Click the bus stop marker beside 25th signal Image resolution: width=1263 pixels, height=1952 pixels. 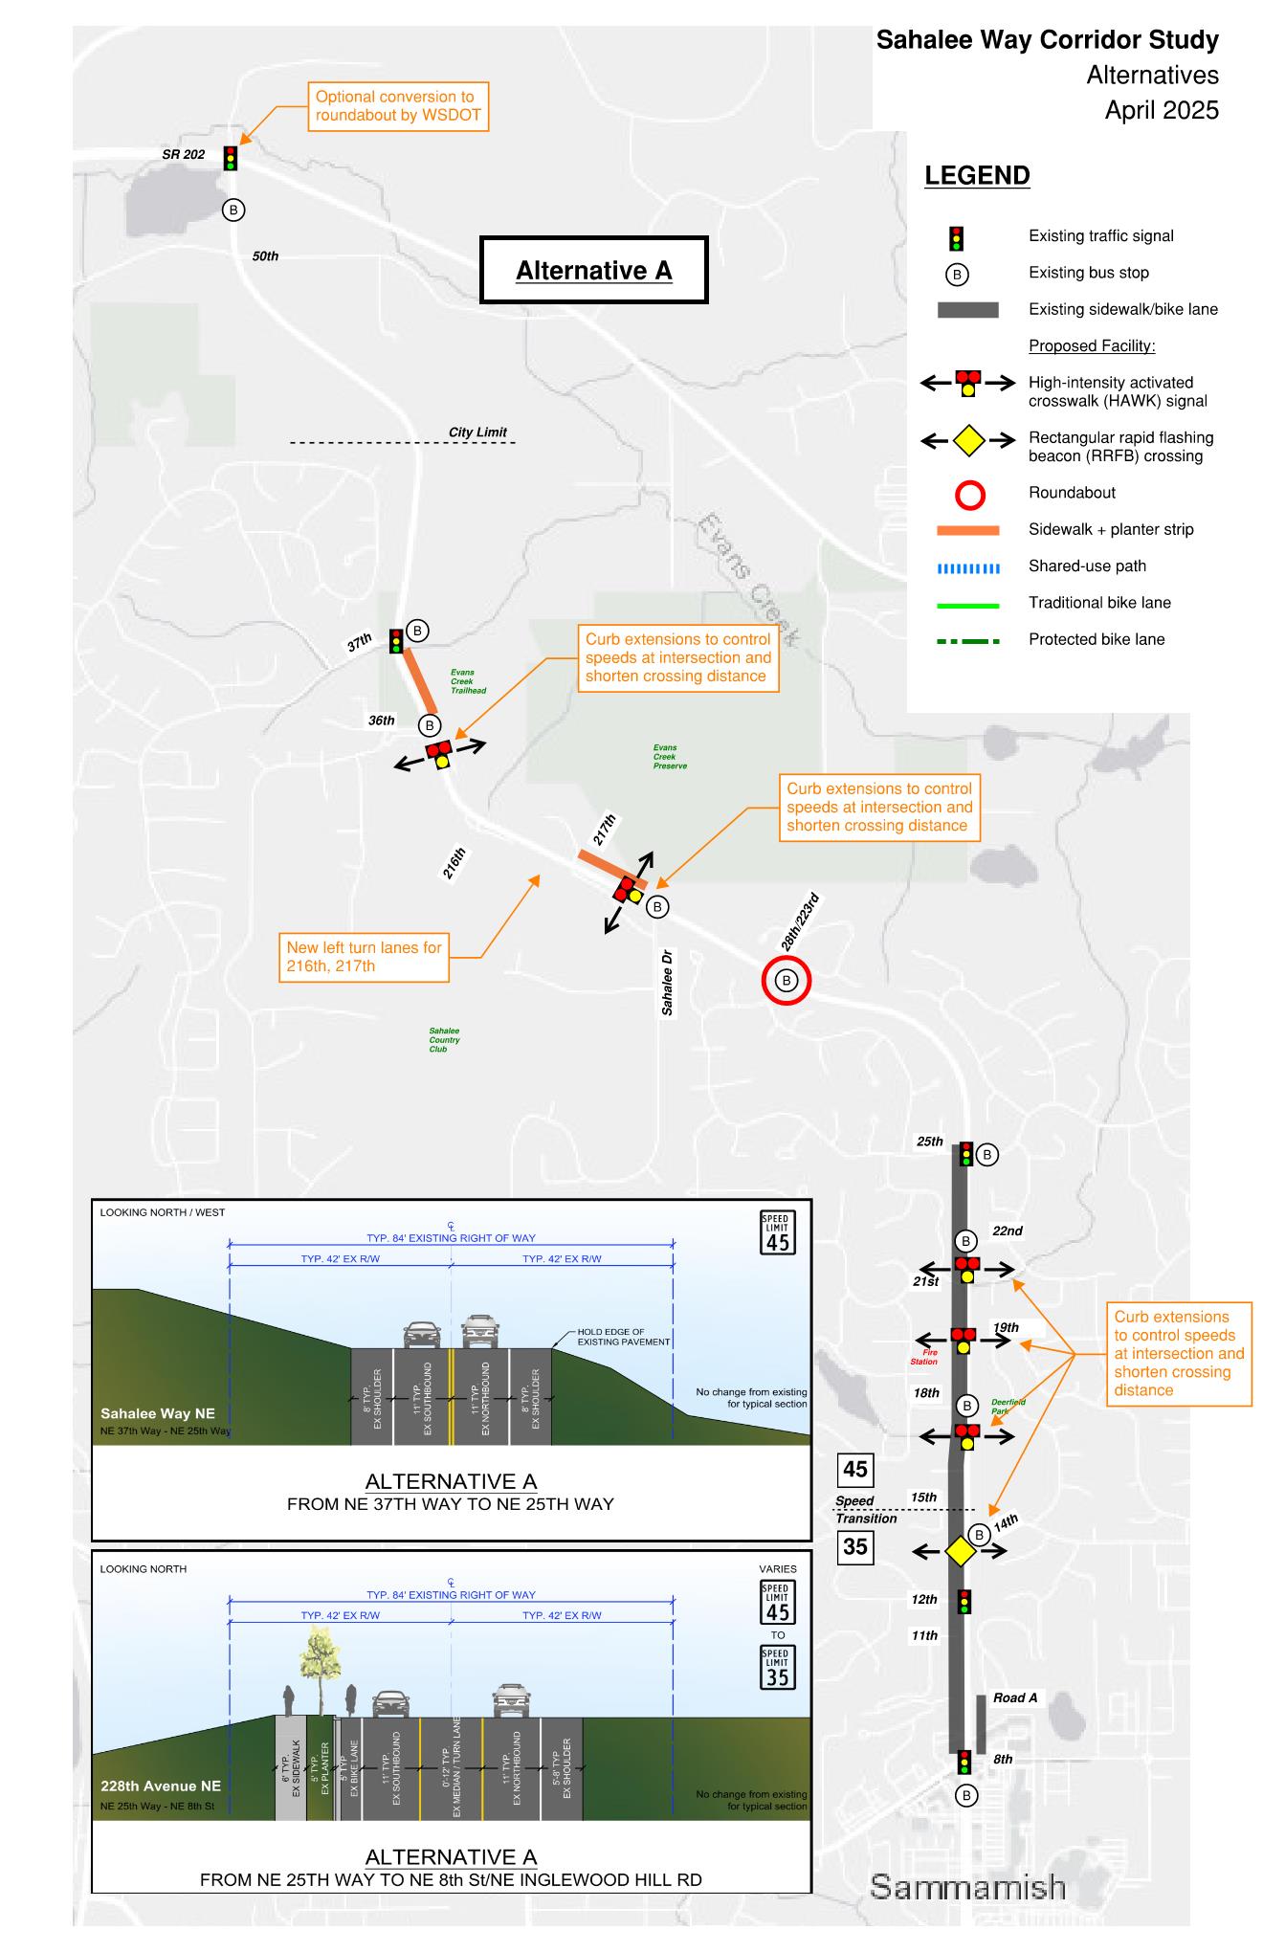[987, 1155]
